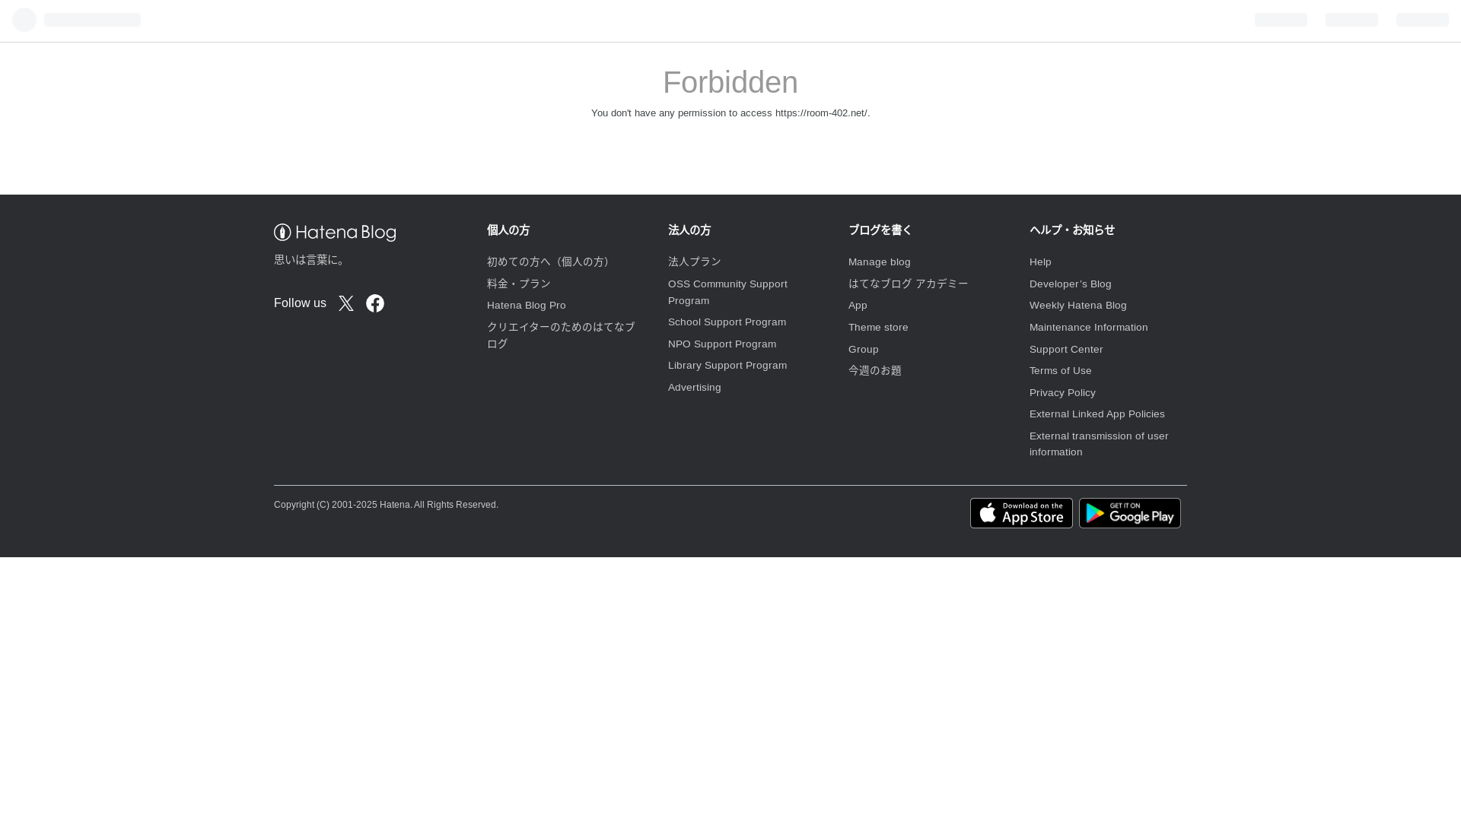Open Help link

(1040, 262)
